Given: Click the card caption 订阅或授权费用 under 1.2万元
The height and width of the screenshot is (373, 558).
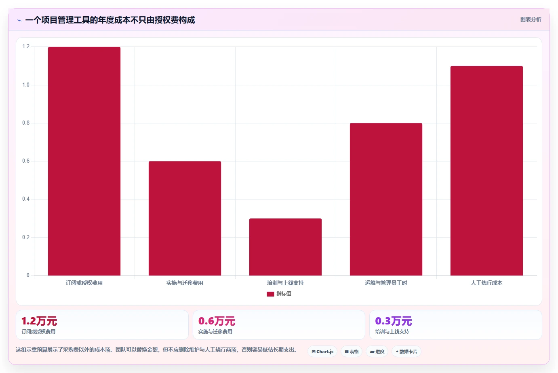Looking at the screenshot, I should coord(38,332).
